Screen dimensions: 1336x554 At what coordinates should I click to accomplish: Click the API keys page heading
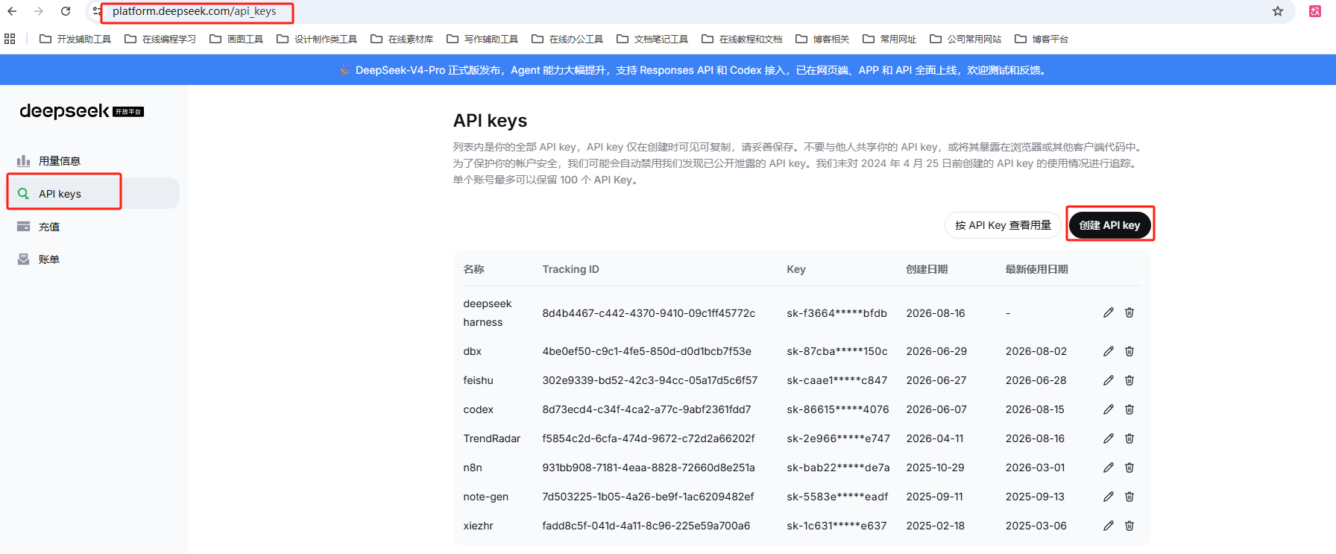[490, 121]
